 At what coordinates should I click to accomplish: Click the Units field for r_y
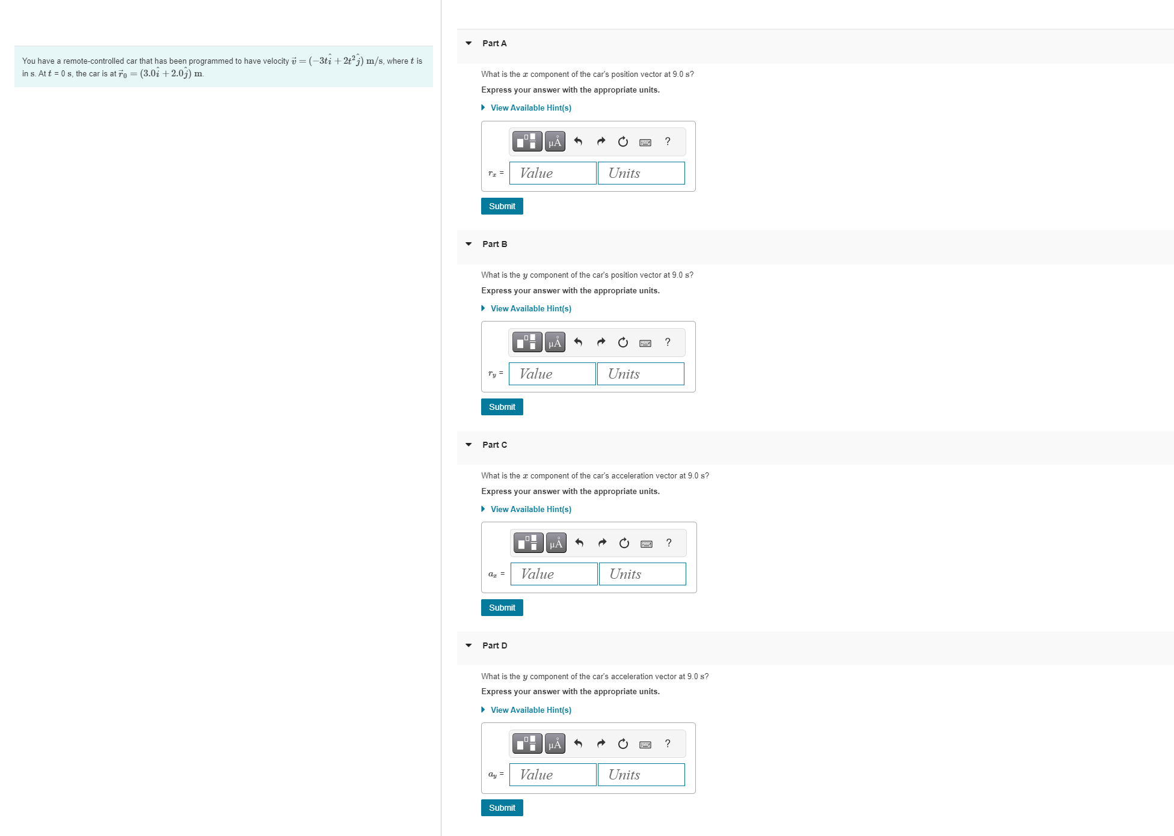(641, 374)
